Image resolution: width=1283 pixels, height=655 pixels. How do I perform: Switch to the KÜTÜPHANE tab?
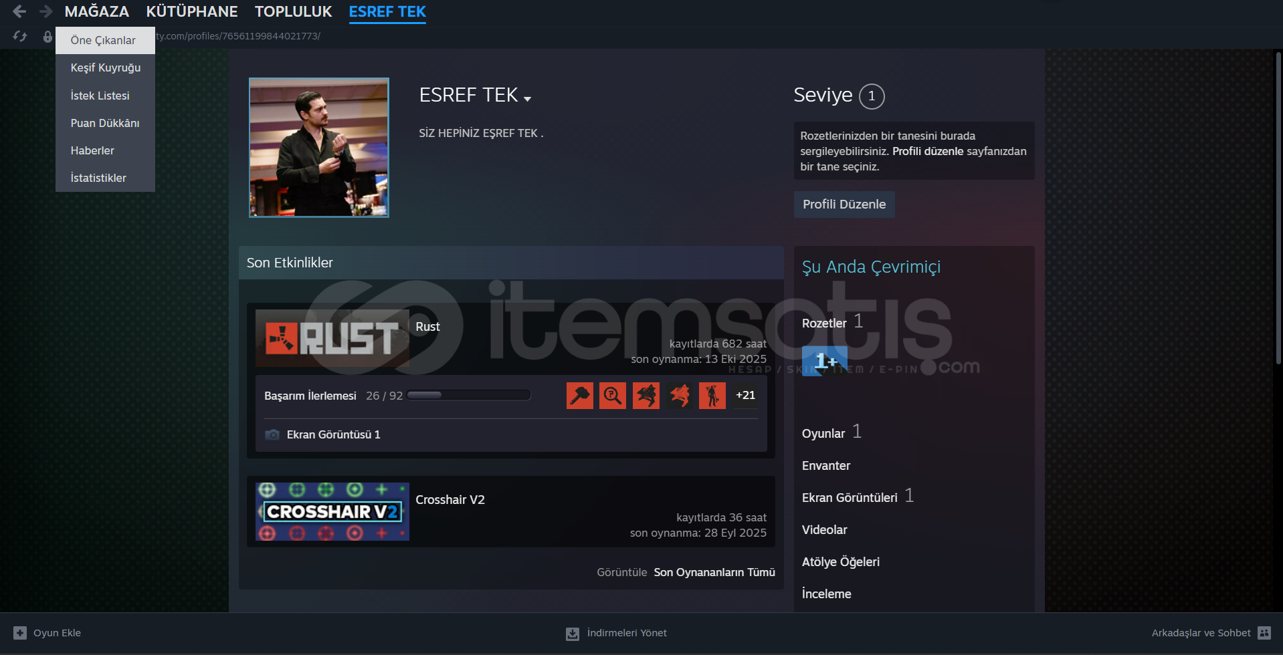pos(192,11)
